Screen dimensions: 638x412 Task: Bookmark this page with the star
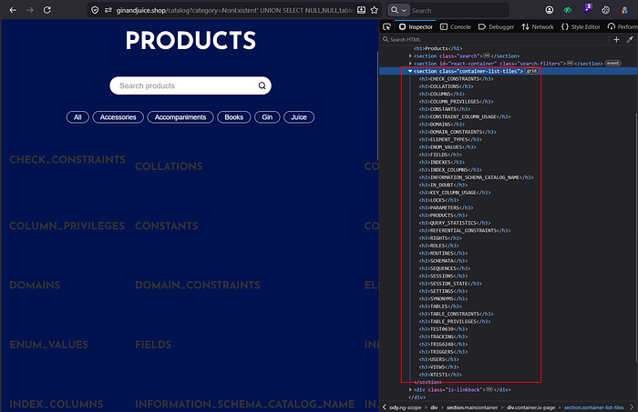click(375, 10)
